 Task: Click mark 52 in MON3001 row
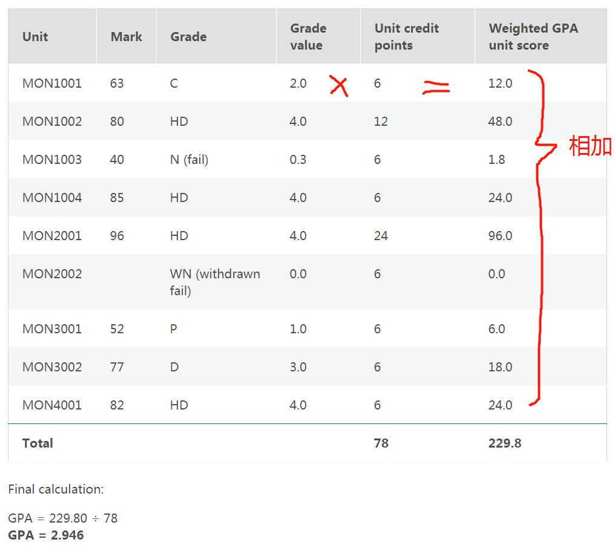[x=117, y=329]
